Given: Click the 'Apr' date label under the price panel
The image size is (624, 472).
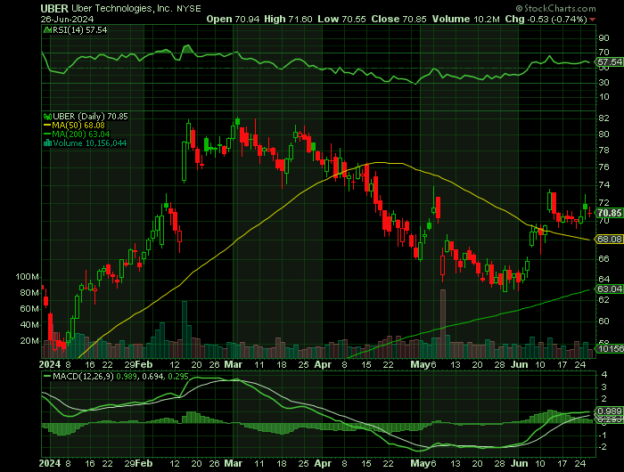Looking at the screenshot, I should click(x=323, y=364).
